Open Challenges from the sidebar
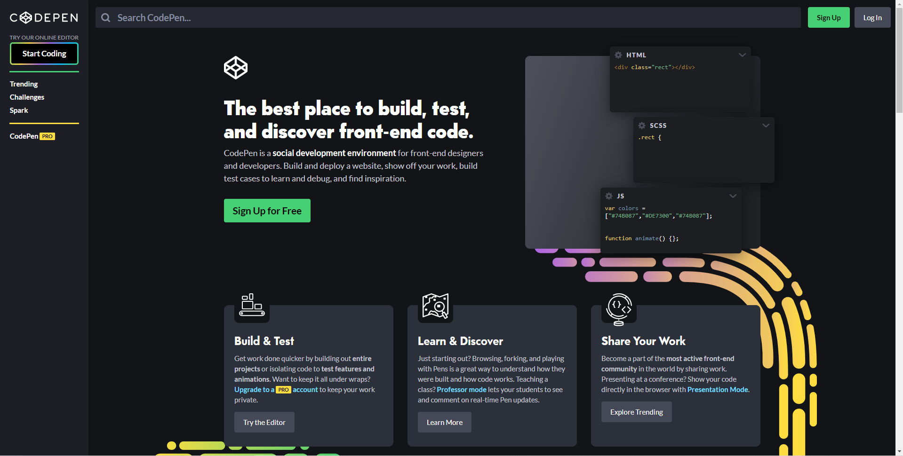The height and width of the screenshot is (456, 903). pos(27,97)
